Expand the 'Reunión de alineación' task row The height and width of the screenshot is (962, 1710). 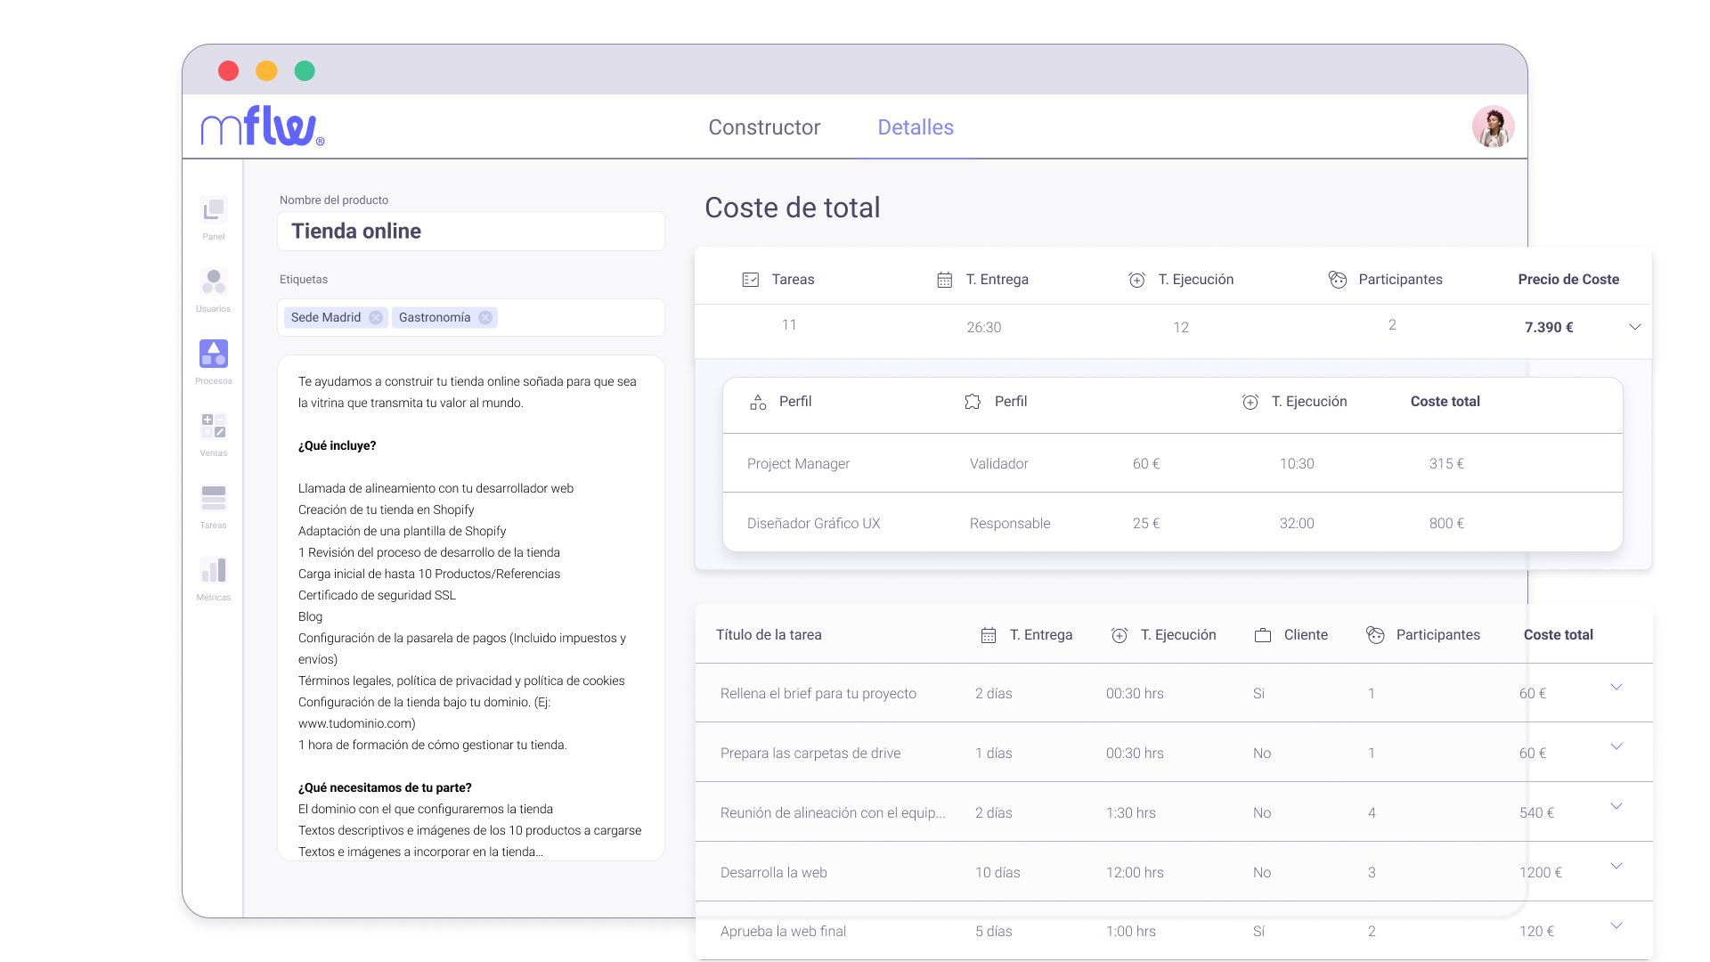(x=1616, y=806)
